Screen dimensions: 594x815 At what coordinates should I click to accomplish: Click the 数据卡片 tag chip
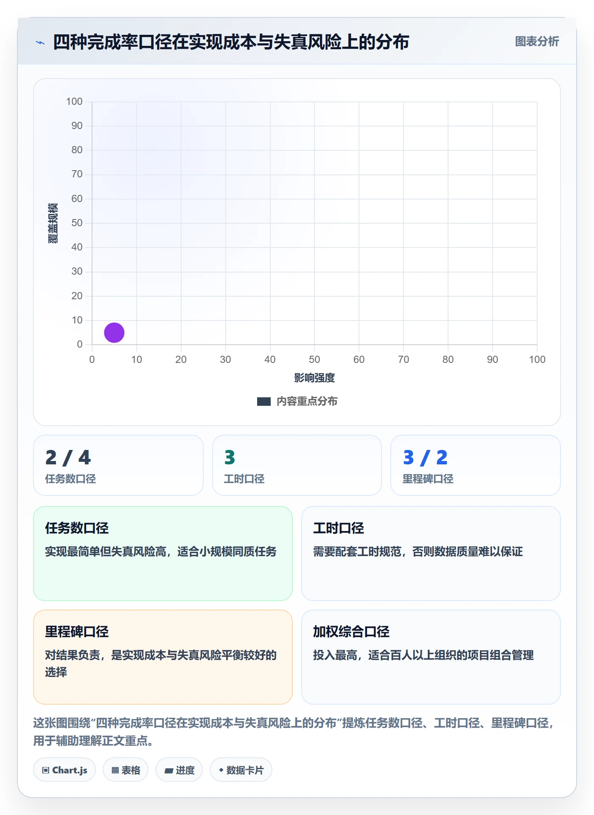pyautogui.click(x=241, y=770)
